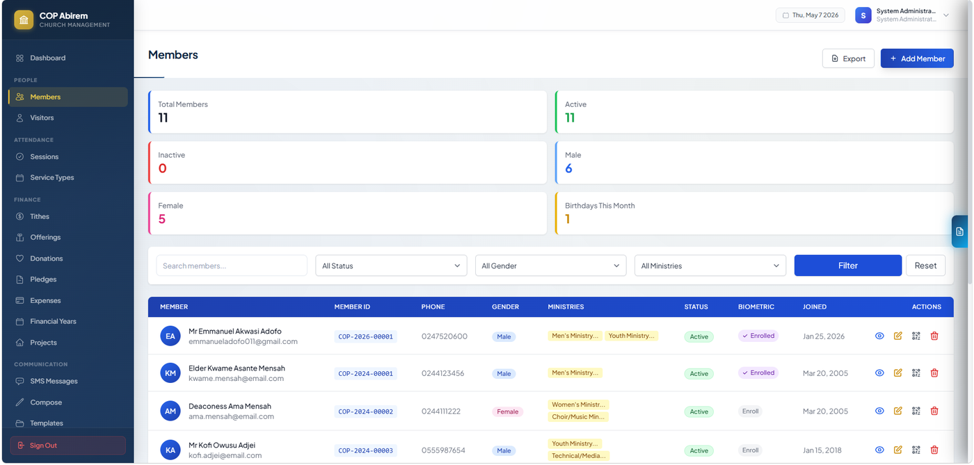Viewport: 974px width, 465px height.
Task: Edit Deaconess Ama Mensah's record
Action: 897,411
